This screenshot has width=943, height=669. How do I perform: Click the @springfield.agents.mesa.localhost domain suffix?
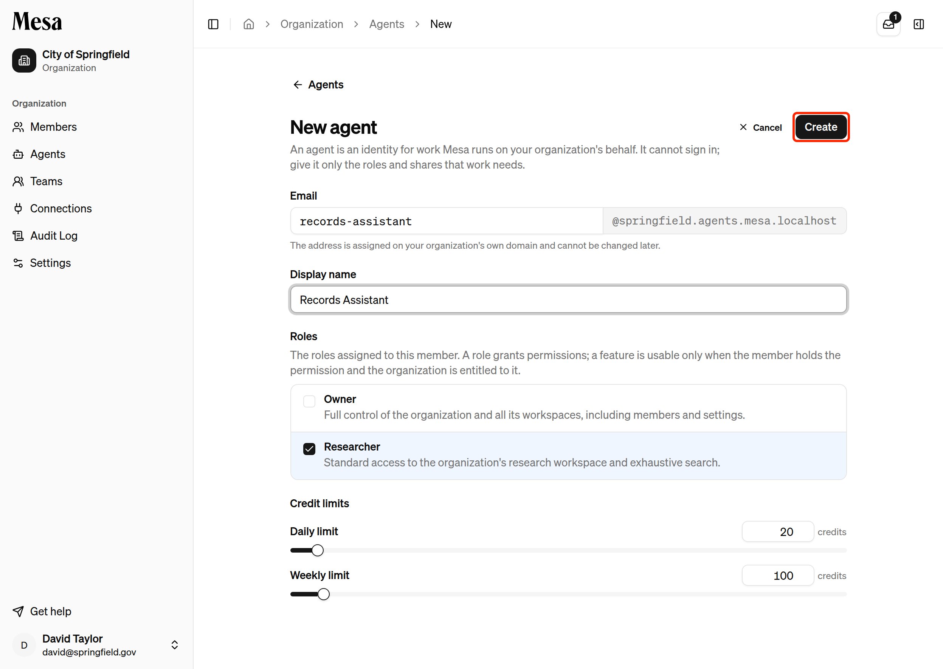pos(724,221)
